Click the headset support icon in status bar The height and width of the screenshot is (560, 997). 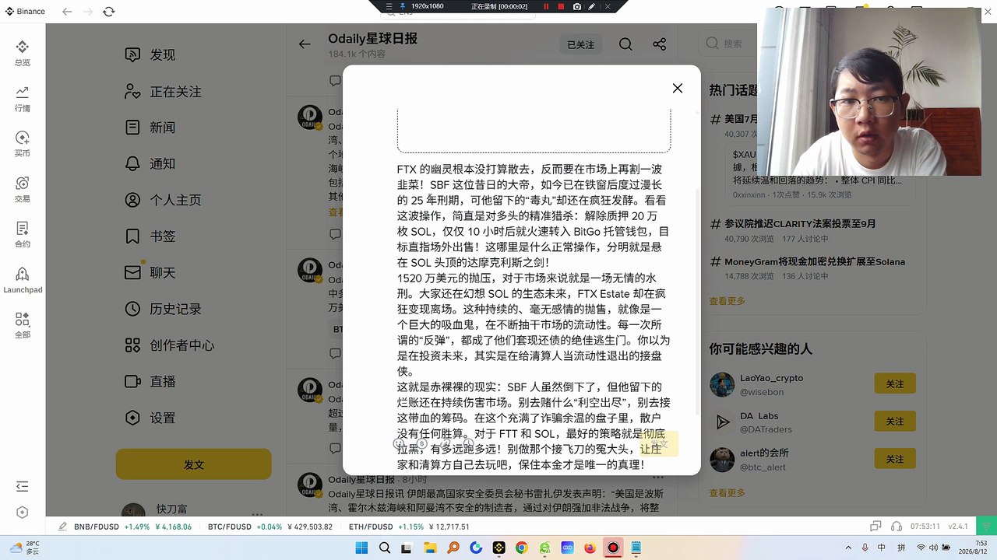(897, 527)
